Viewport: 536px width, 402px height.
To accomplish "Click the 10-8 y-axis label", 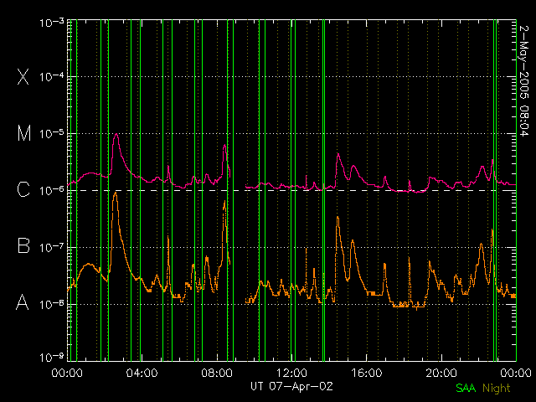I will click(52, 304).
